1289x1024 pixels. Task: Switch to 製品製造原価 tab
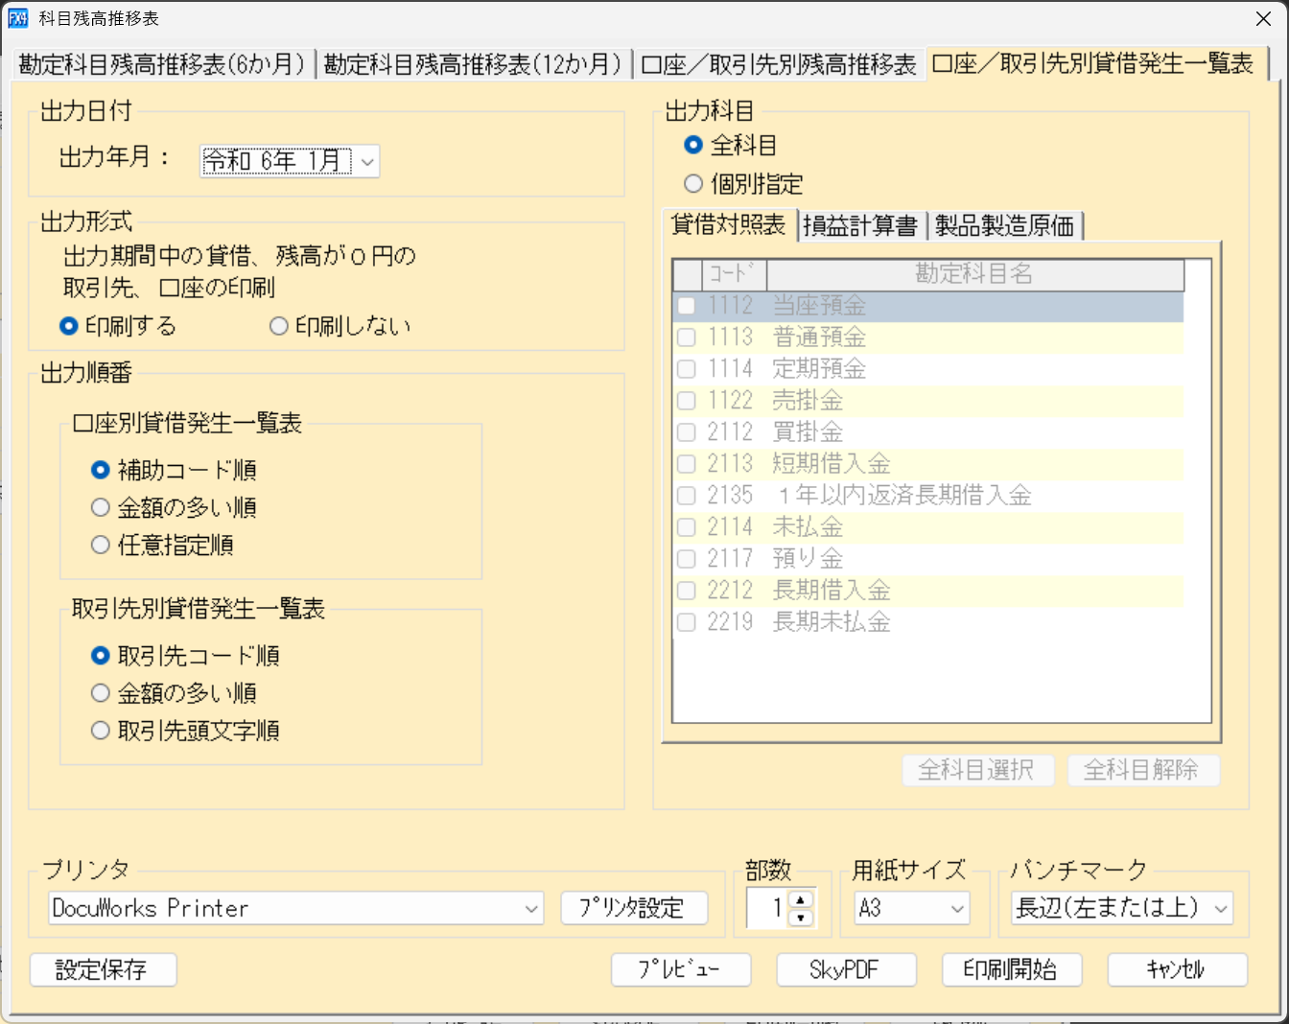[x=1003, y=225]
